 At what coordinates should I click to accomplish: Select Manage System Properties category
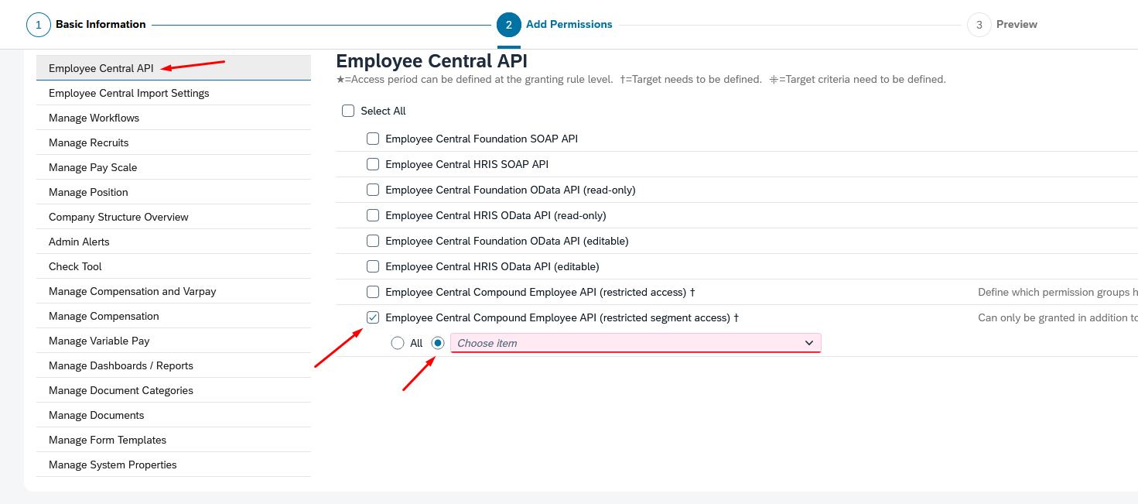point(113,465)
